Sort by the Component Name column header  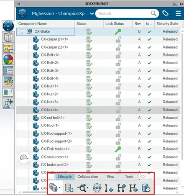[45, 24]
